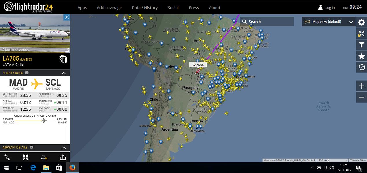Open the Data / History menu
Screen dimensions: 367x173
point(145,8)
